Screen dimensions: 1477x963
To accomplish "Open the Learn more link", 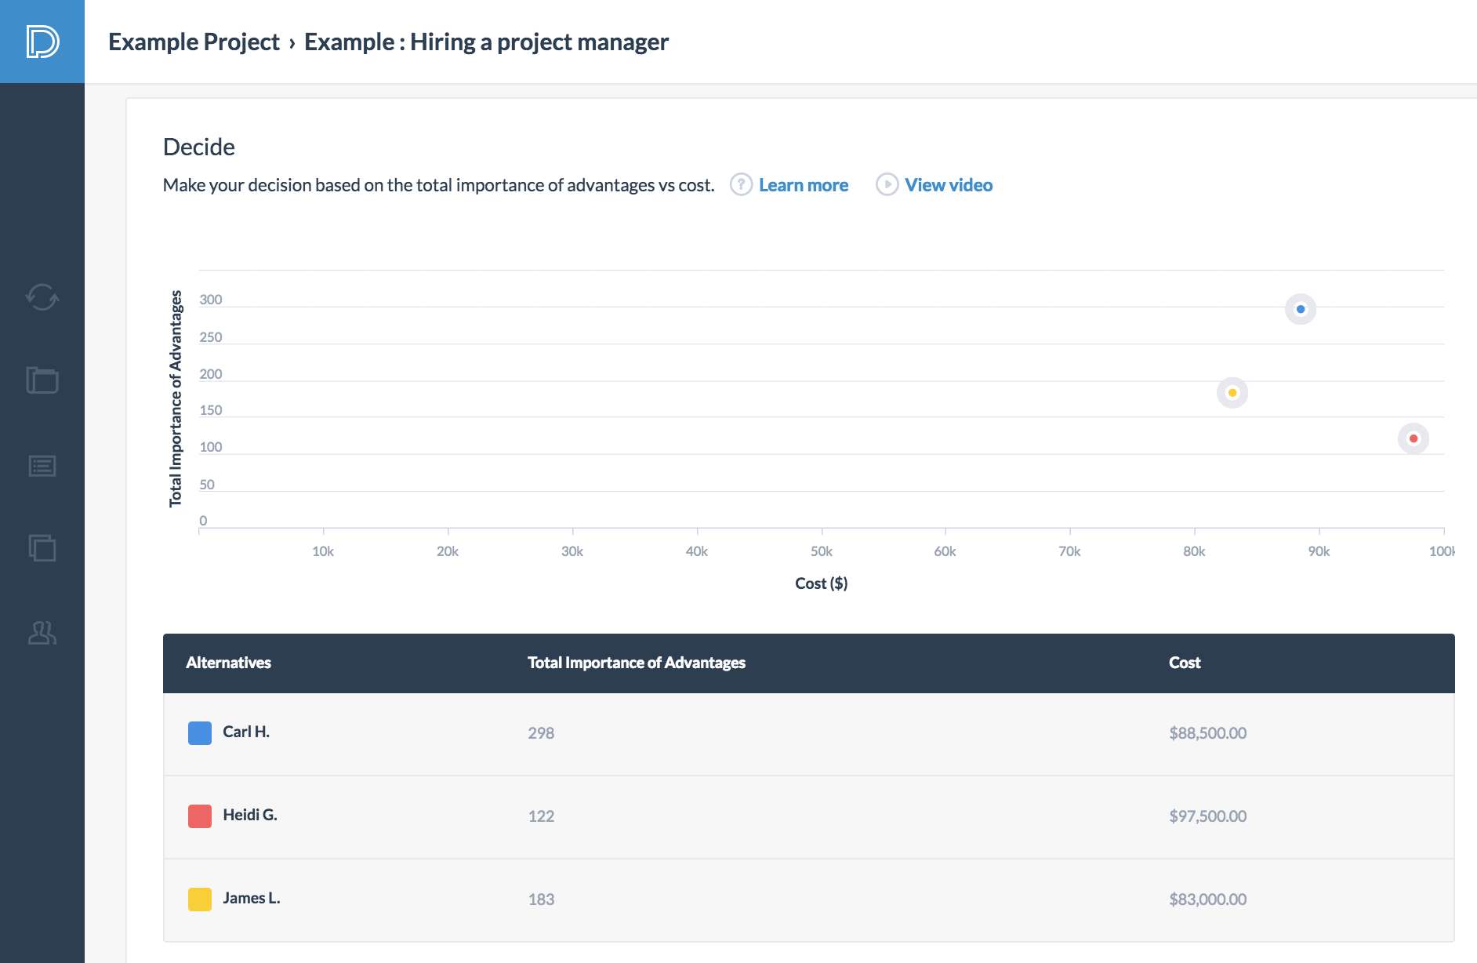I will click(804, 185).
